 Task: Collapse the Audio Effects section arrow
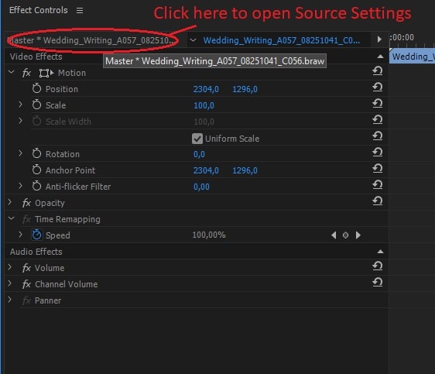(x=380, y=252)
